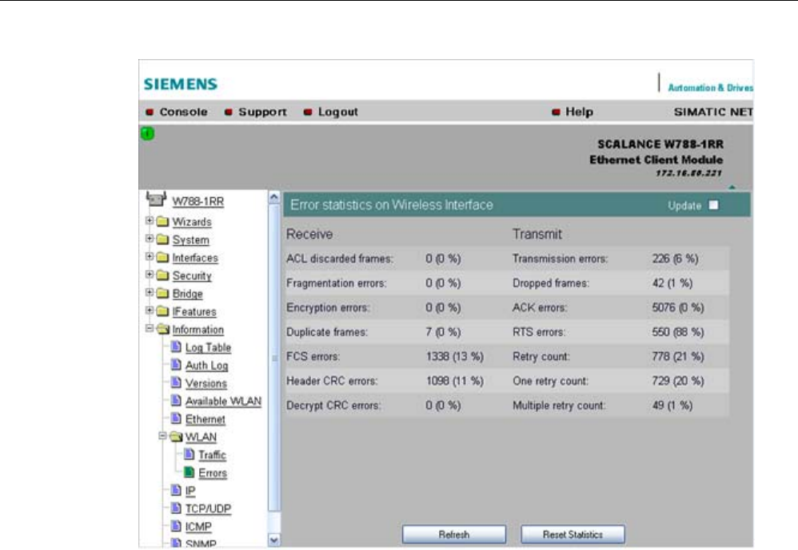
Task: Click the navigation tree scrollbar thumb
Action: point(273,358)
